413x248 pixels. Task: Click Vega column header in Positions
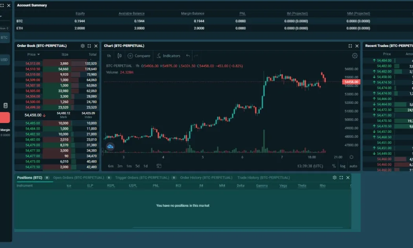pos(283,186)
